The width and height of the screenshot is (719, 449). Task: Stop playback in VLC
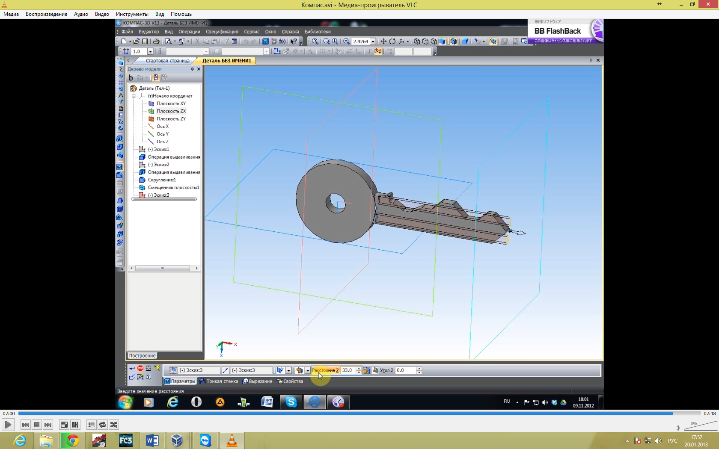[37, 425]
